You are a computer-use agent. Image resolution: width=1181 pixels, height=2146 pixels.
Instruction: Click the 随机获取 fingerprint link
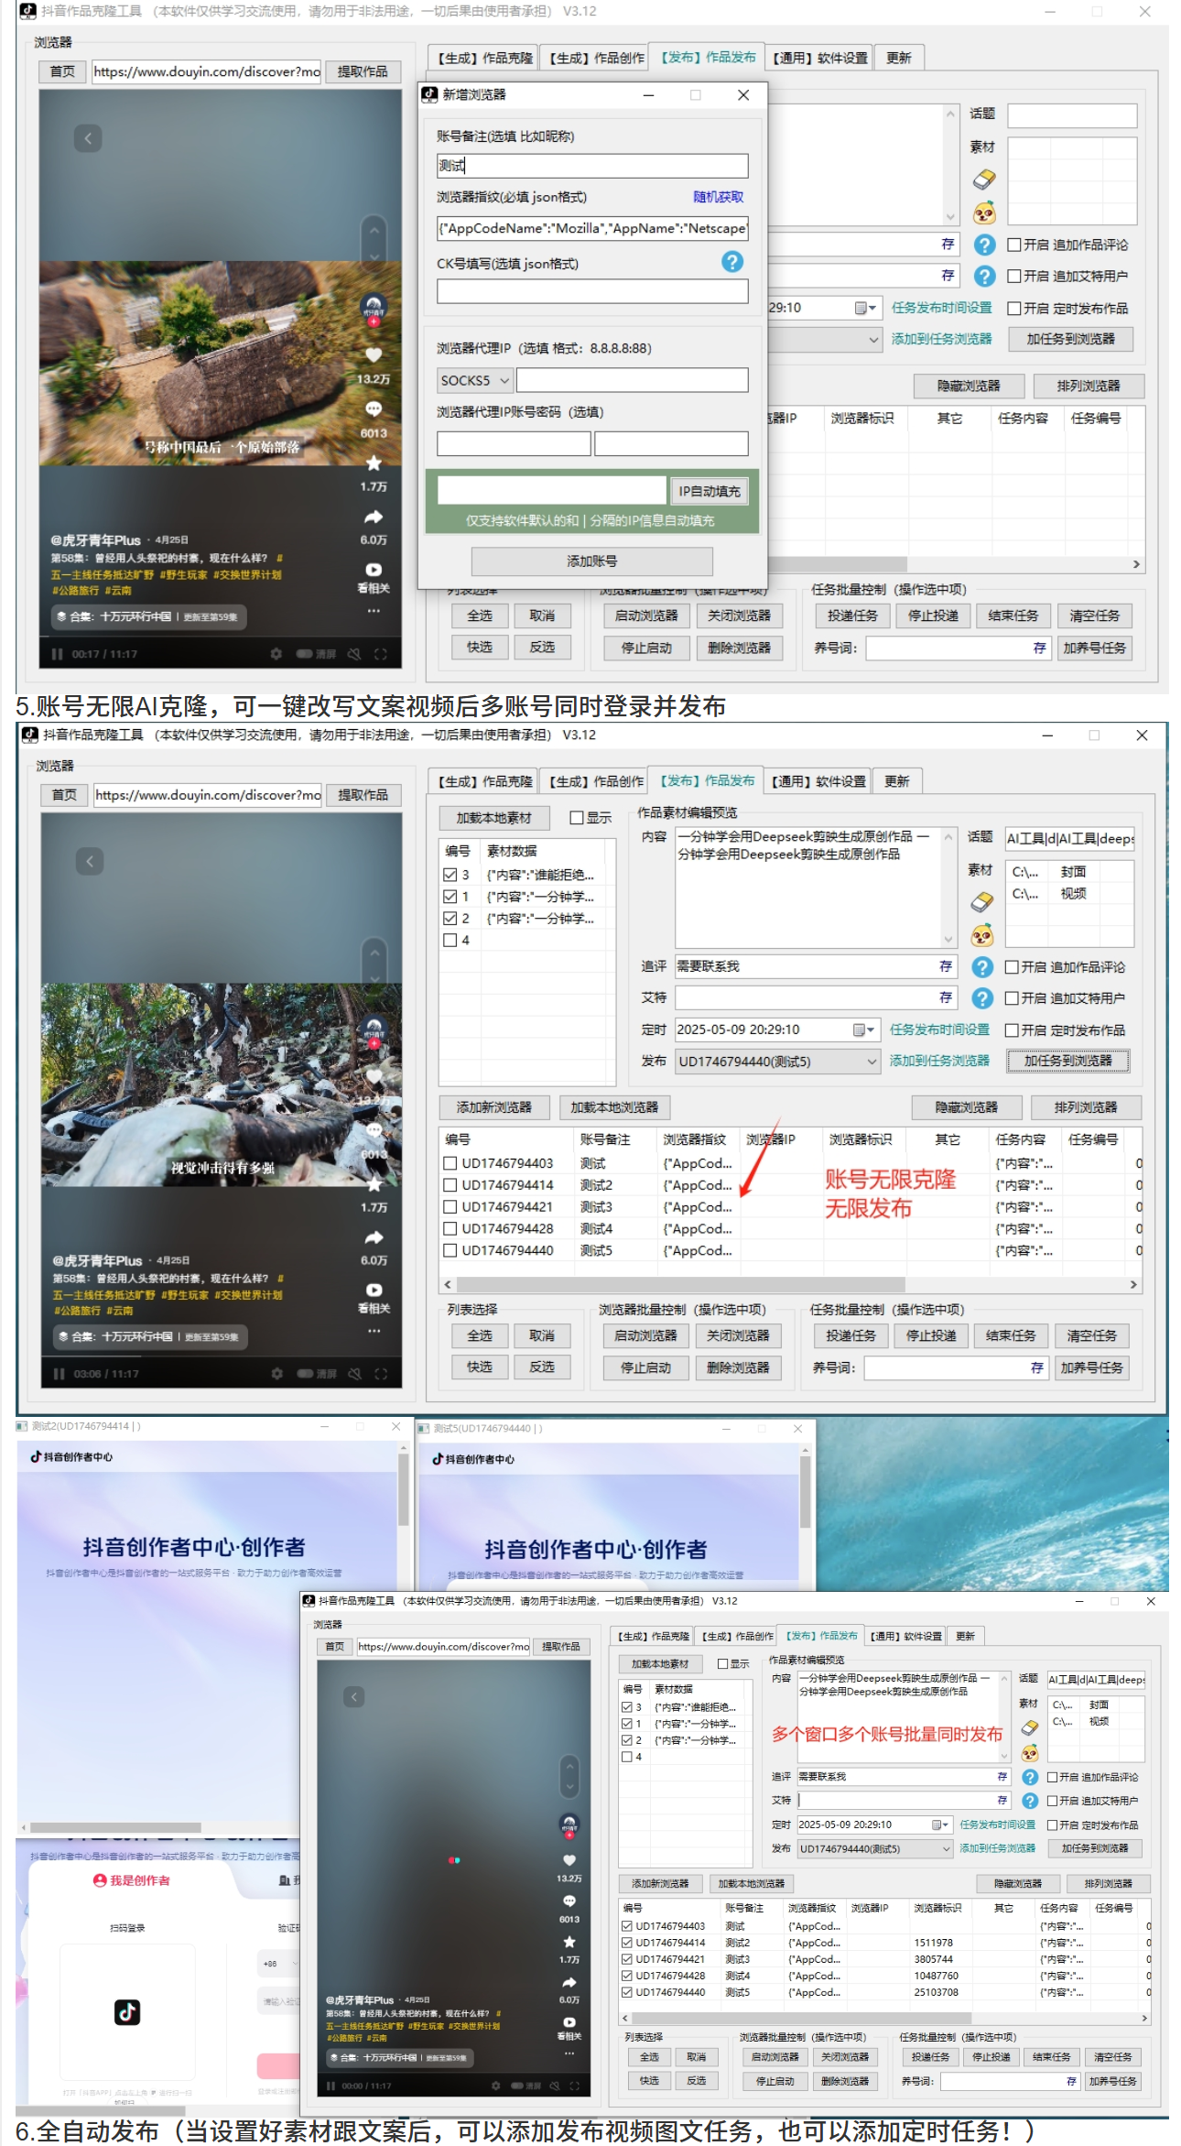tap(719, 197)
